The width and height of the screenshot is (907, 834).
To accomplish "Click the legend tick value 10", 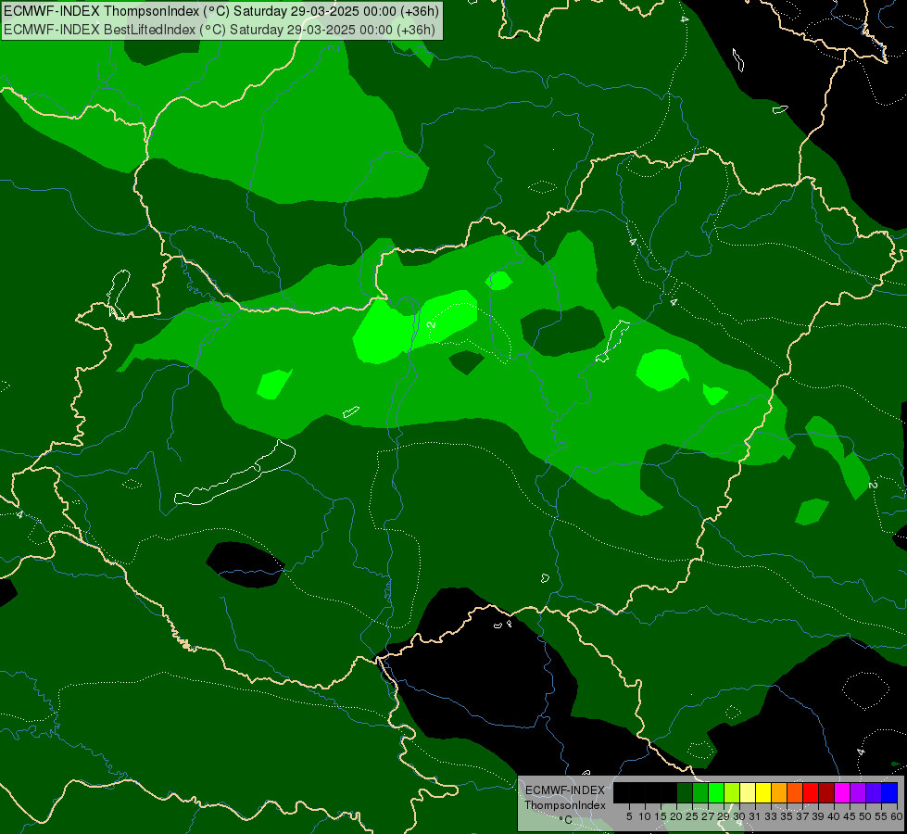I will [645, 816].
